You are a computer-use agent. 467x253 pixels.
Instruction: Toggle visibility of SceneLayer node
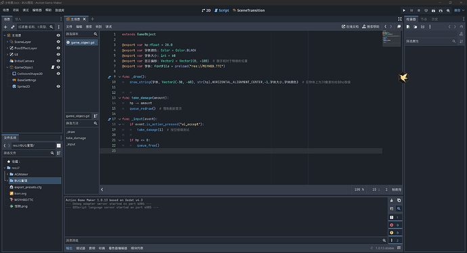[58, 42]
